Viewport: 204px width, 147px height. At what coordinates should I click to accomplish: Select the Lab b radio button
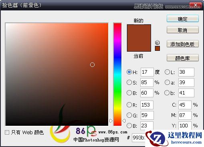click(x=167, y=93)
